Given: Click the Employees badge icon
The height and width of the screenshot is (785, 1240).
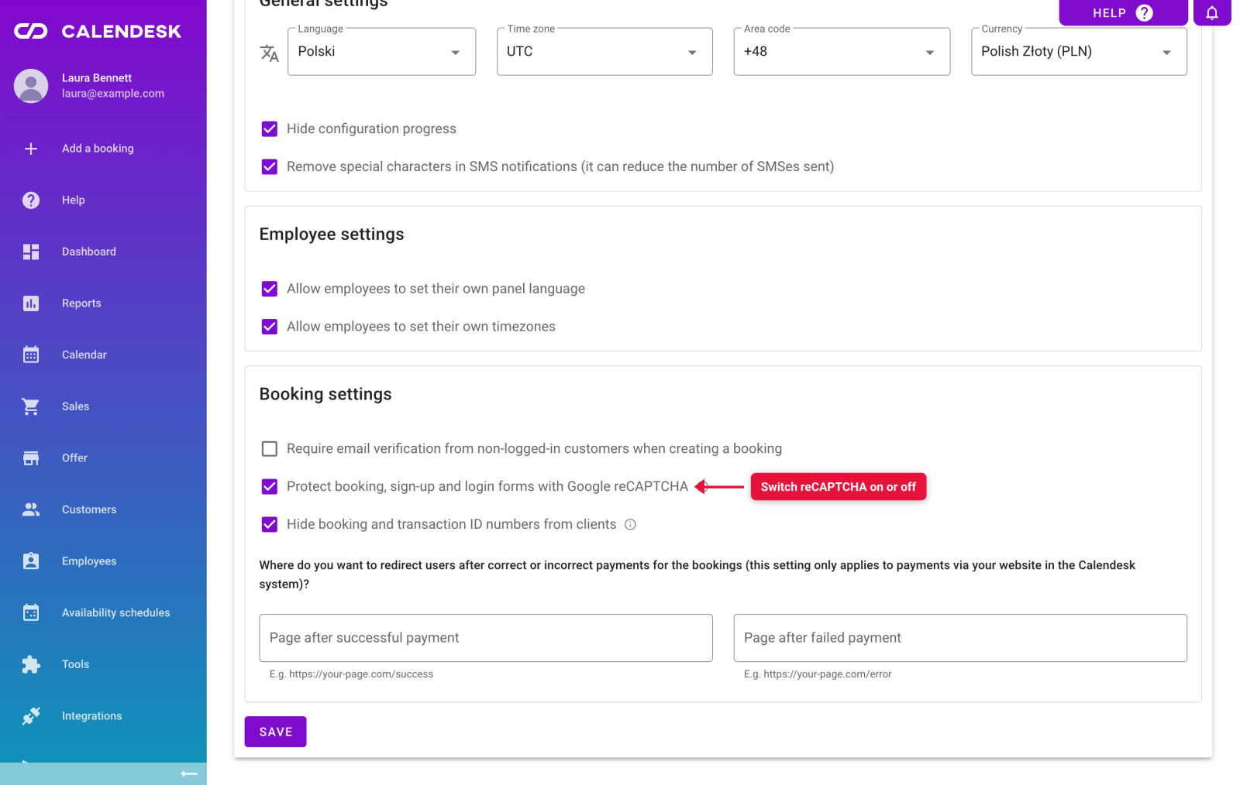Looking at the screenshot, I should [31, 561].
